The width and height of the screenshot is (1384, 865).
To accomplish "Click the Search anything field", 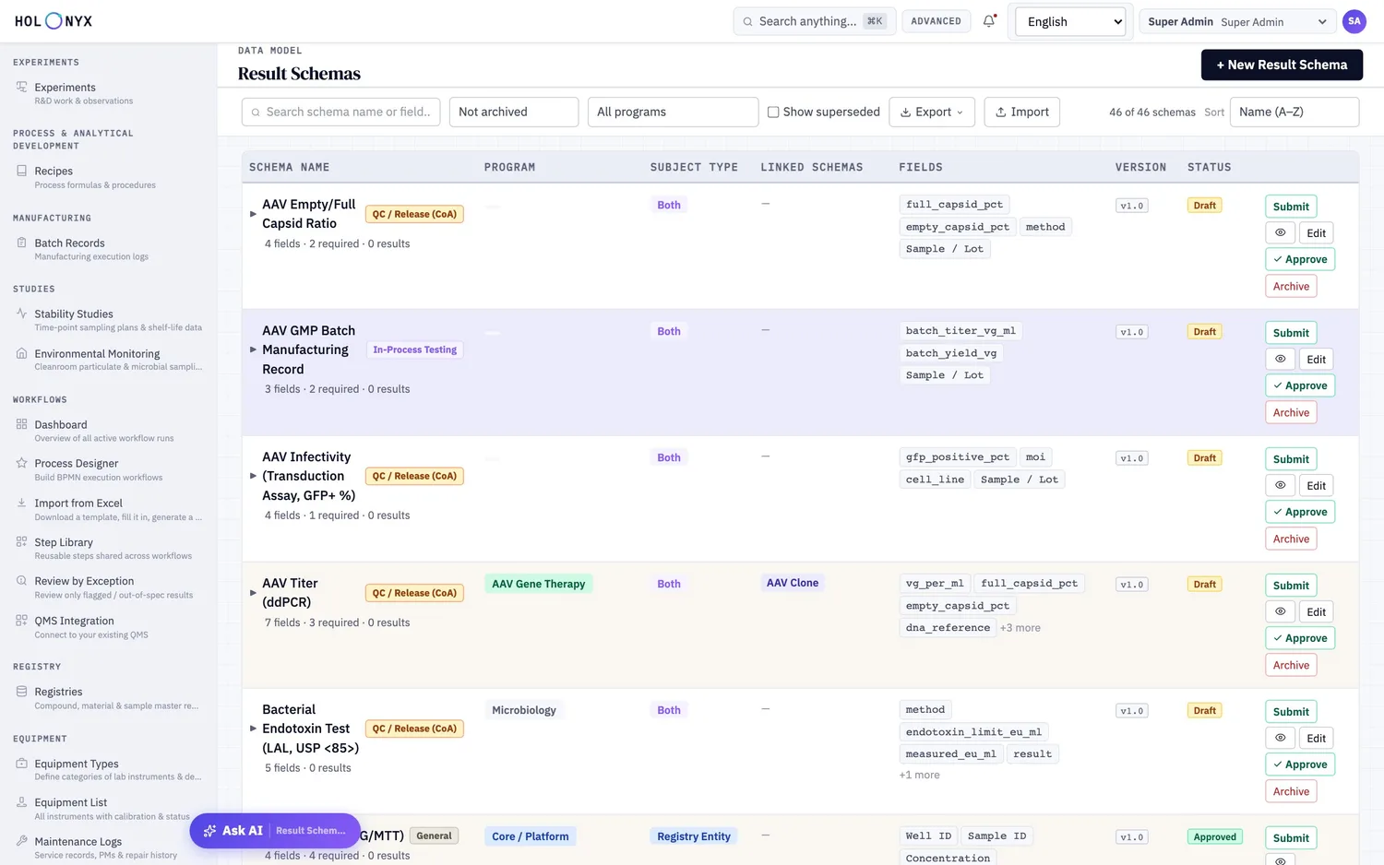I will coord(814,21).
